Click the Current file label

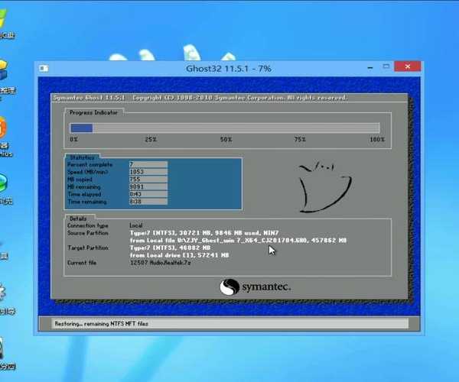tap(82, 263)
